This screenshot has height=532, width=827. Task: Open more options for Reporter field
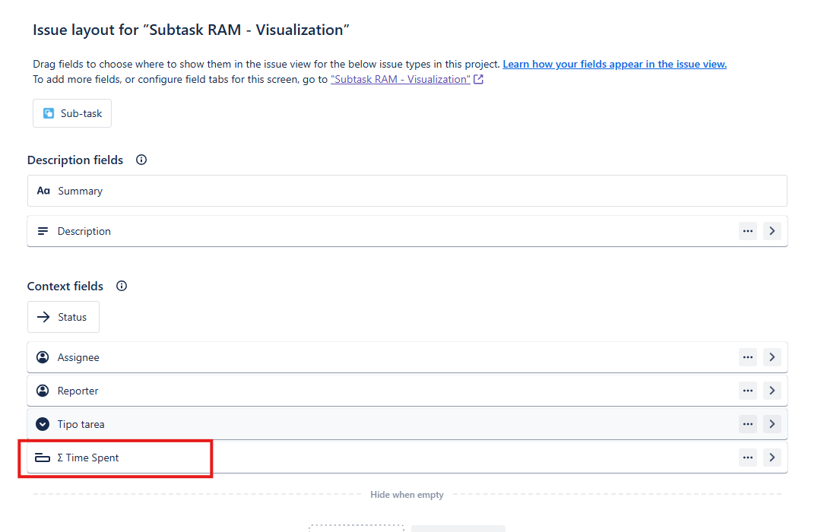(747, 391)
